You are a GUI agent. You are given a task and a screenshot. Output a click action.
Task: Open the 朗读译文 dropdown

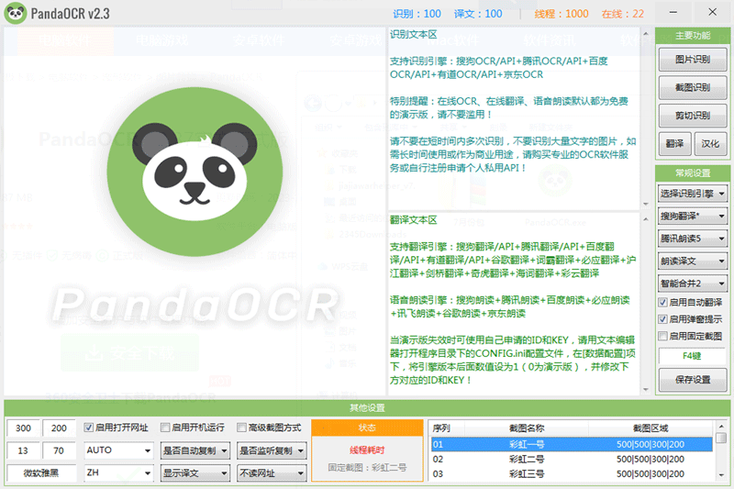point(693,261)
